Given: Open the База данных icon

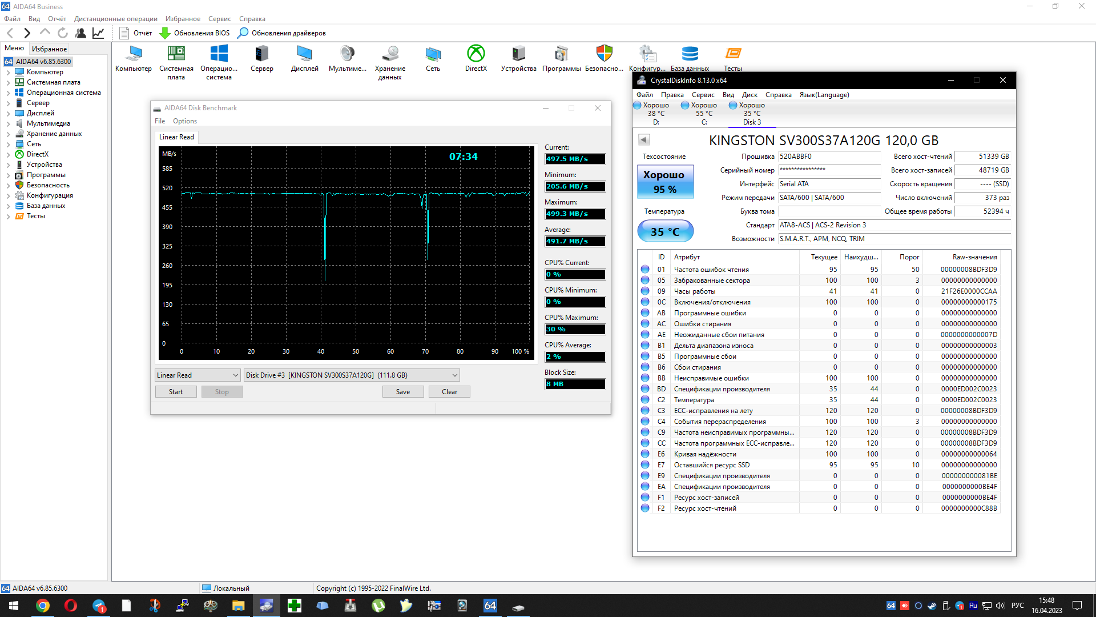Looking at the screenshot, I should pyautogui.click(x=690, y=58).
